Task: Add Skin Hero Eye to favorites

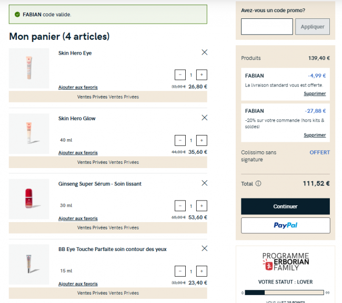Action: (78, 87)
